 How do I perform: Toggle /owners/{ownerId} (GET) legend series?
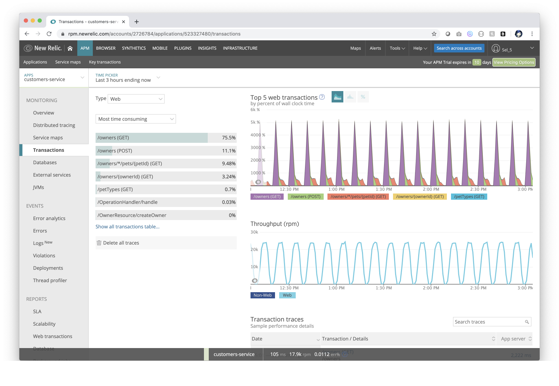click(420, 197)
